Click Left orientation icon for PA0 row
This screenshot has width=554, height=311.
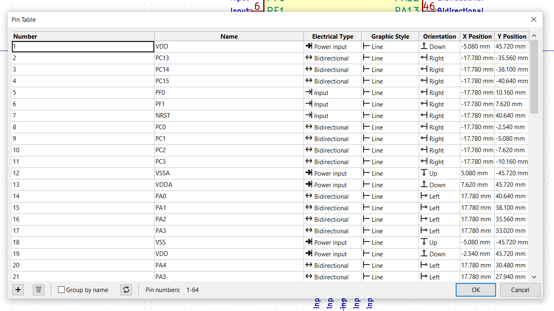pos(424,196)
